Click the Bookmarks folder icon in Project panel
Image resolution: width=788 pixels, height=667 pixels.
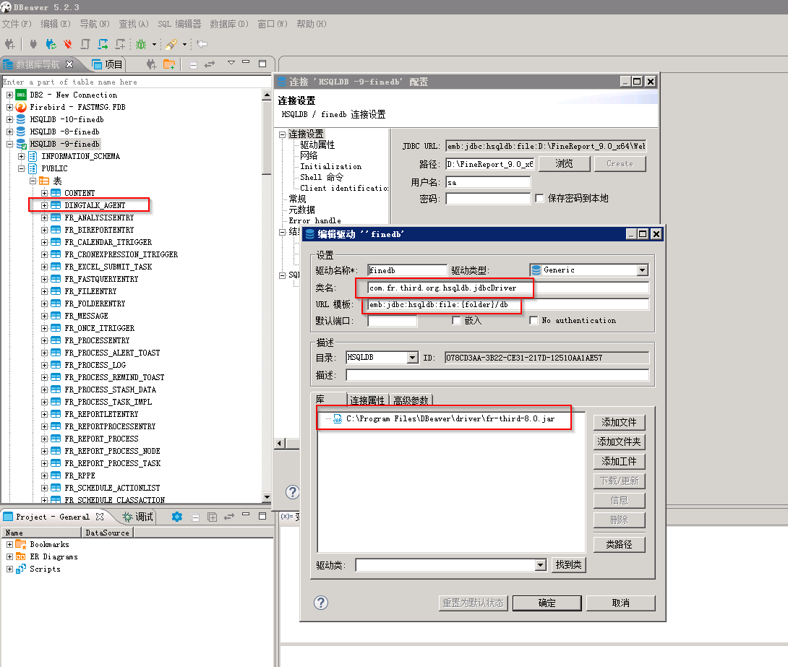(x=21, y=544)
